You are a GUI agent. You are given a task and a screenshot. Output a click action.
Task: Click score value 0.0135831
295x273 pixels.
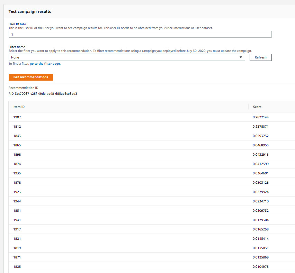click(x=261, y=248)
